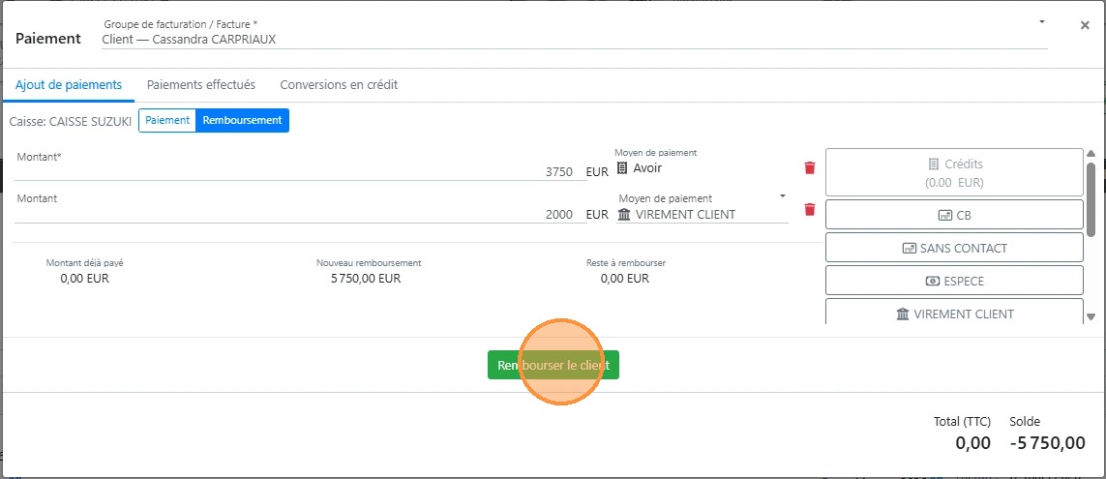Image resolution: width=1106 pixels, height=479 pixels.
Task: Select ESPECE payment method button
Action: tap(953, 281)
